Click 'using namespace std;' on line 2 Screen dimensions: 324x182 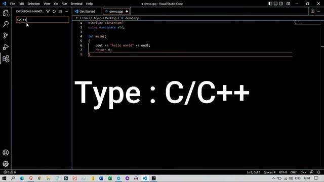106,27
